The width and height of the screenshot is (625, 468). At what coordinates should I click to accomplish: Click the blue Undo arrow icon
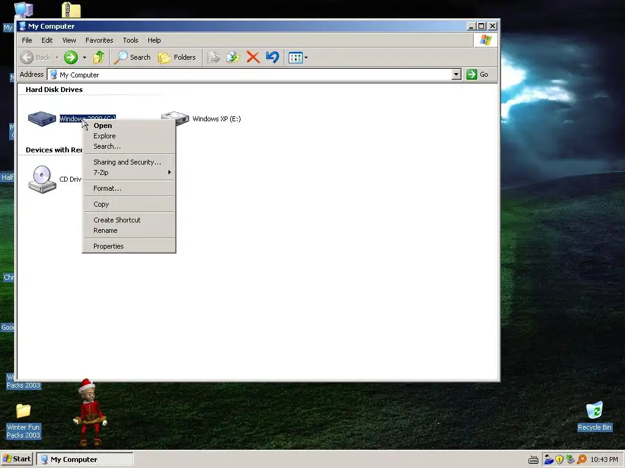[x=272, y=57]
